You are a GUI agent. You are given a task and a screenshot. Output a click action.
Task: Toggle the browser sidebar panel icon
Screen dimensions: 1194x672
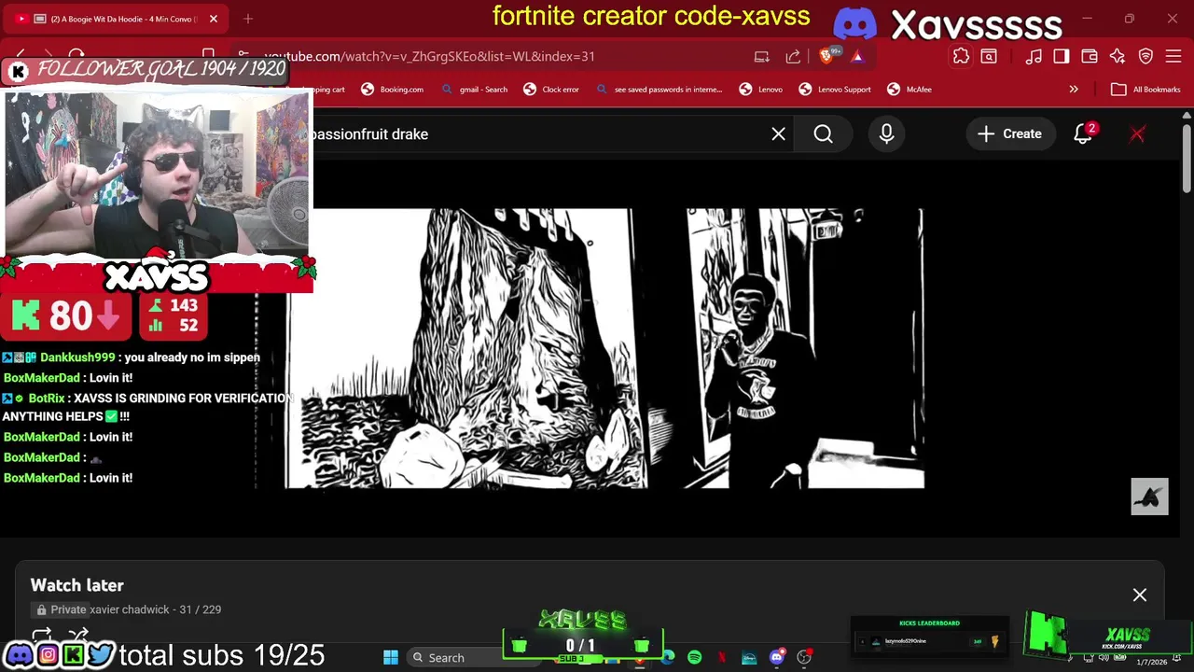(x=1062, y=56)
